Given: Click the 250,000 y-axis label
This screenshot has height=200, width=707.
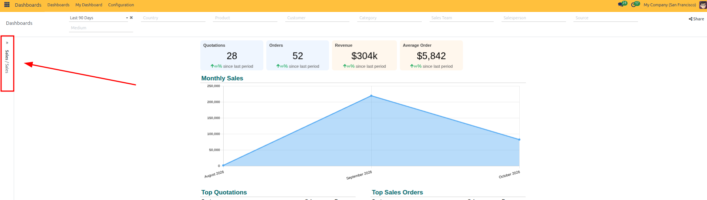Looking at the screenshot, I should click(213, 86).
